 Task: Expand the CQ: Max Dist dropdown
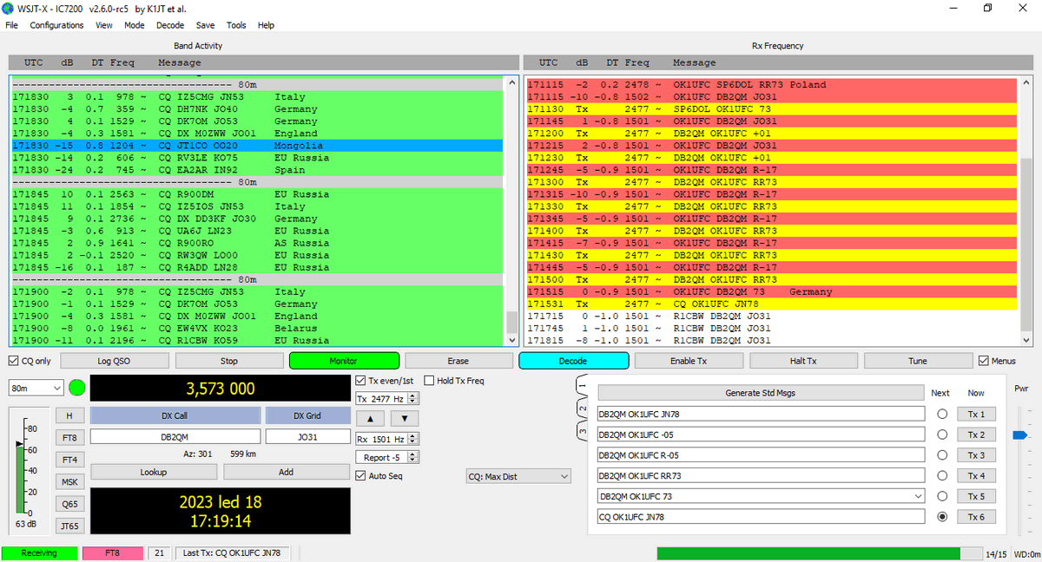(x=518, y=476)
